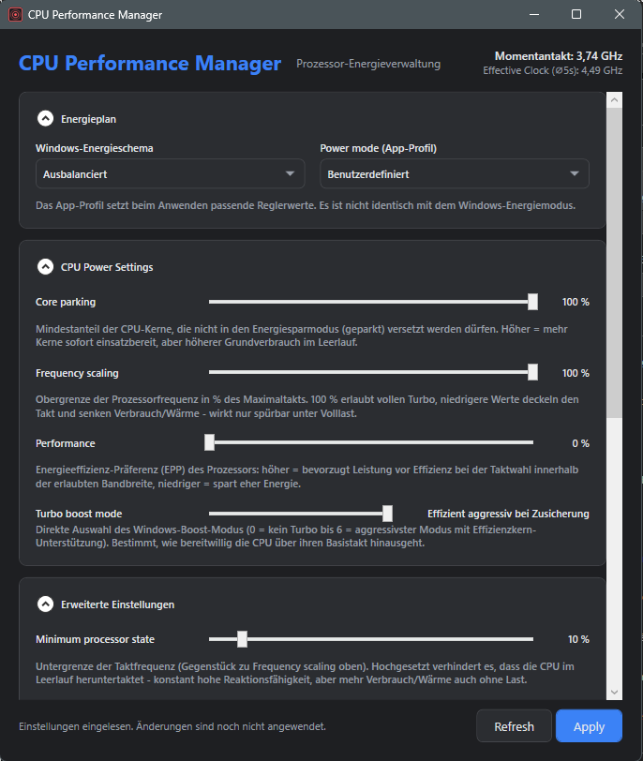This screenshot has height=761, width=643.
Task: Click the scrollbar down arrow
Action: 614,692
